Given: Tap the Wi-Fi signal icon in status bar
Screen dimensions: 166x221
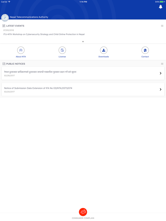Looking at the screenshot, I should (x=9, y=2).
